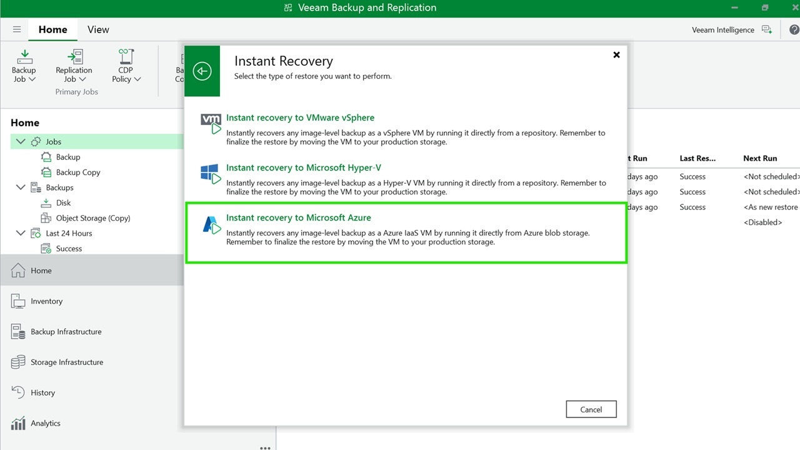Select Object Storage (Copy) tree item
This screenshot has width=800, height=450.
[x=92, y=218]
